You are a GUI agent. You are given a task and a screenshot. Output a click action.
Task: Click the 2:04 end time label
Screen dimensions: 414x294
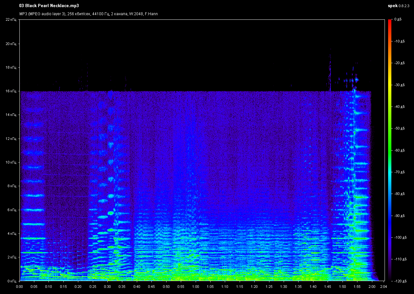pyautogui.click(x=384, y=287)
